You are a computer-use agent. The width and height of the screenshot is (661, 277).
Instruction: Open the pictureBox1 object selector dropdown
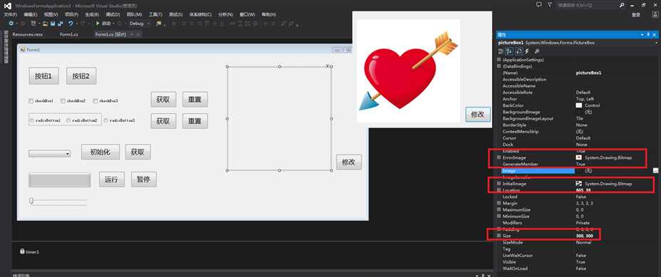(x=656, y=43)
